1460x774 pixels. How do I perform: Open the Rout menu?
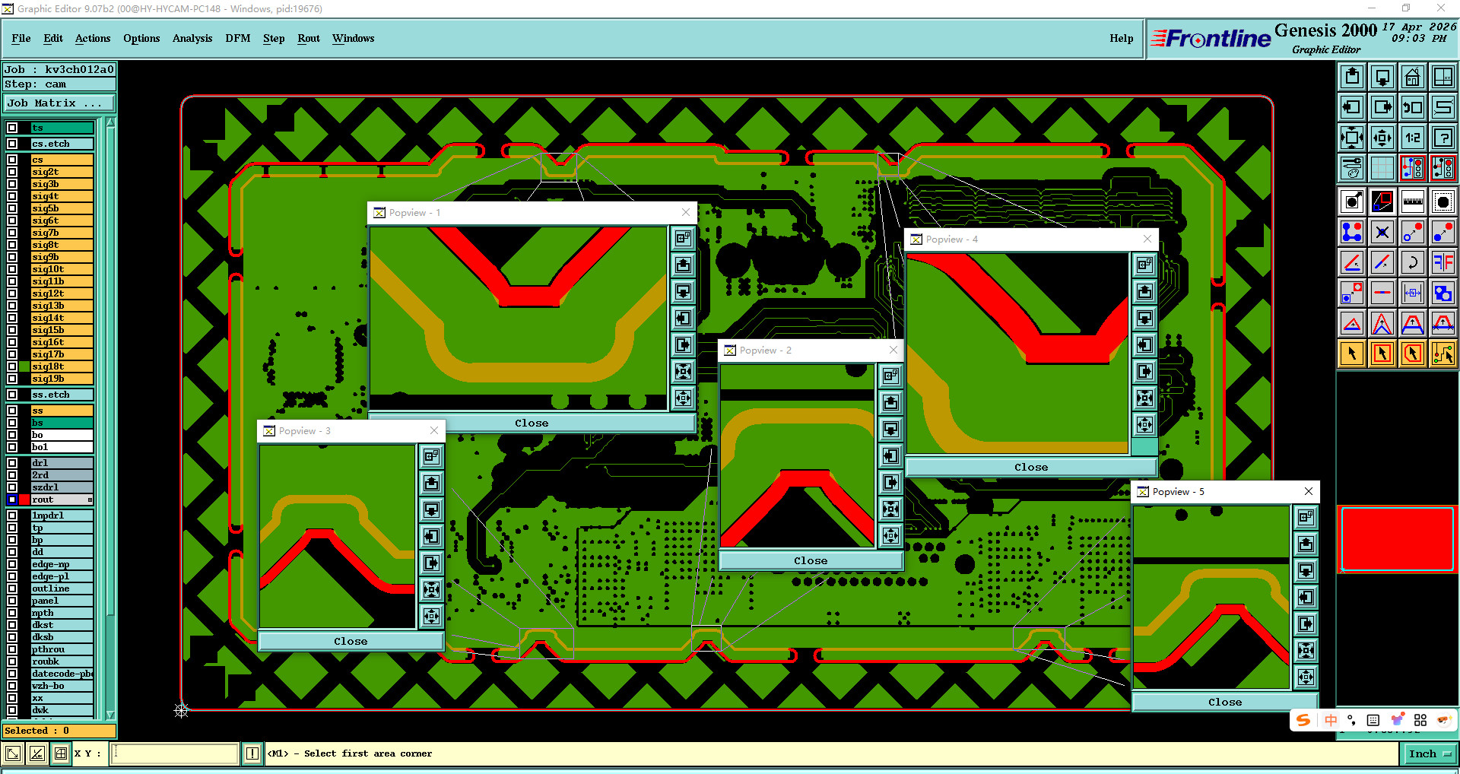click(309, 38)
